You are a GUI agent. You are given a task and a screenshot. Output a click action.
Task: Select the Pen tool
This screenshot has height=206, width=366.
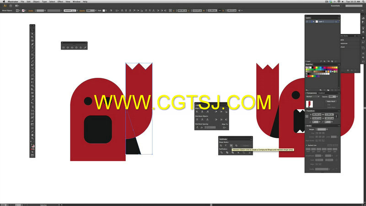click(x=32, y=44)
